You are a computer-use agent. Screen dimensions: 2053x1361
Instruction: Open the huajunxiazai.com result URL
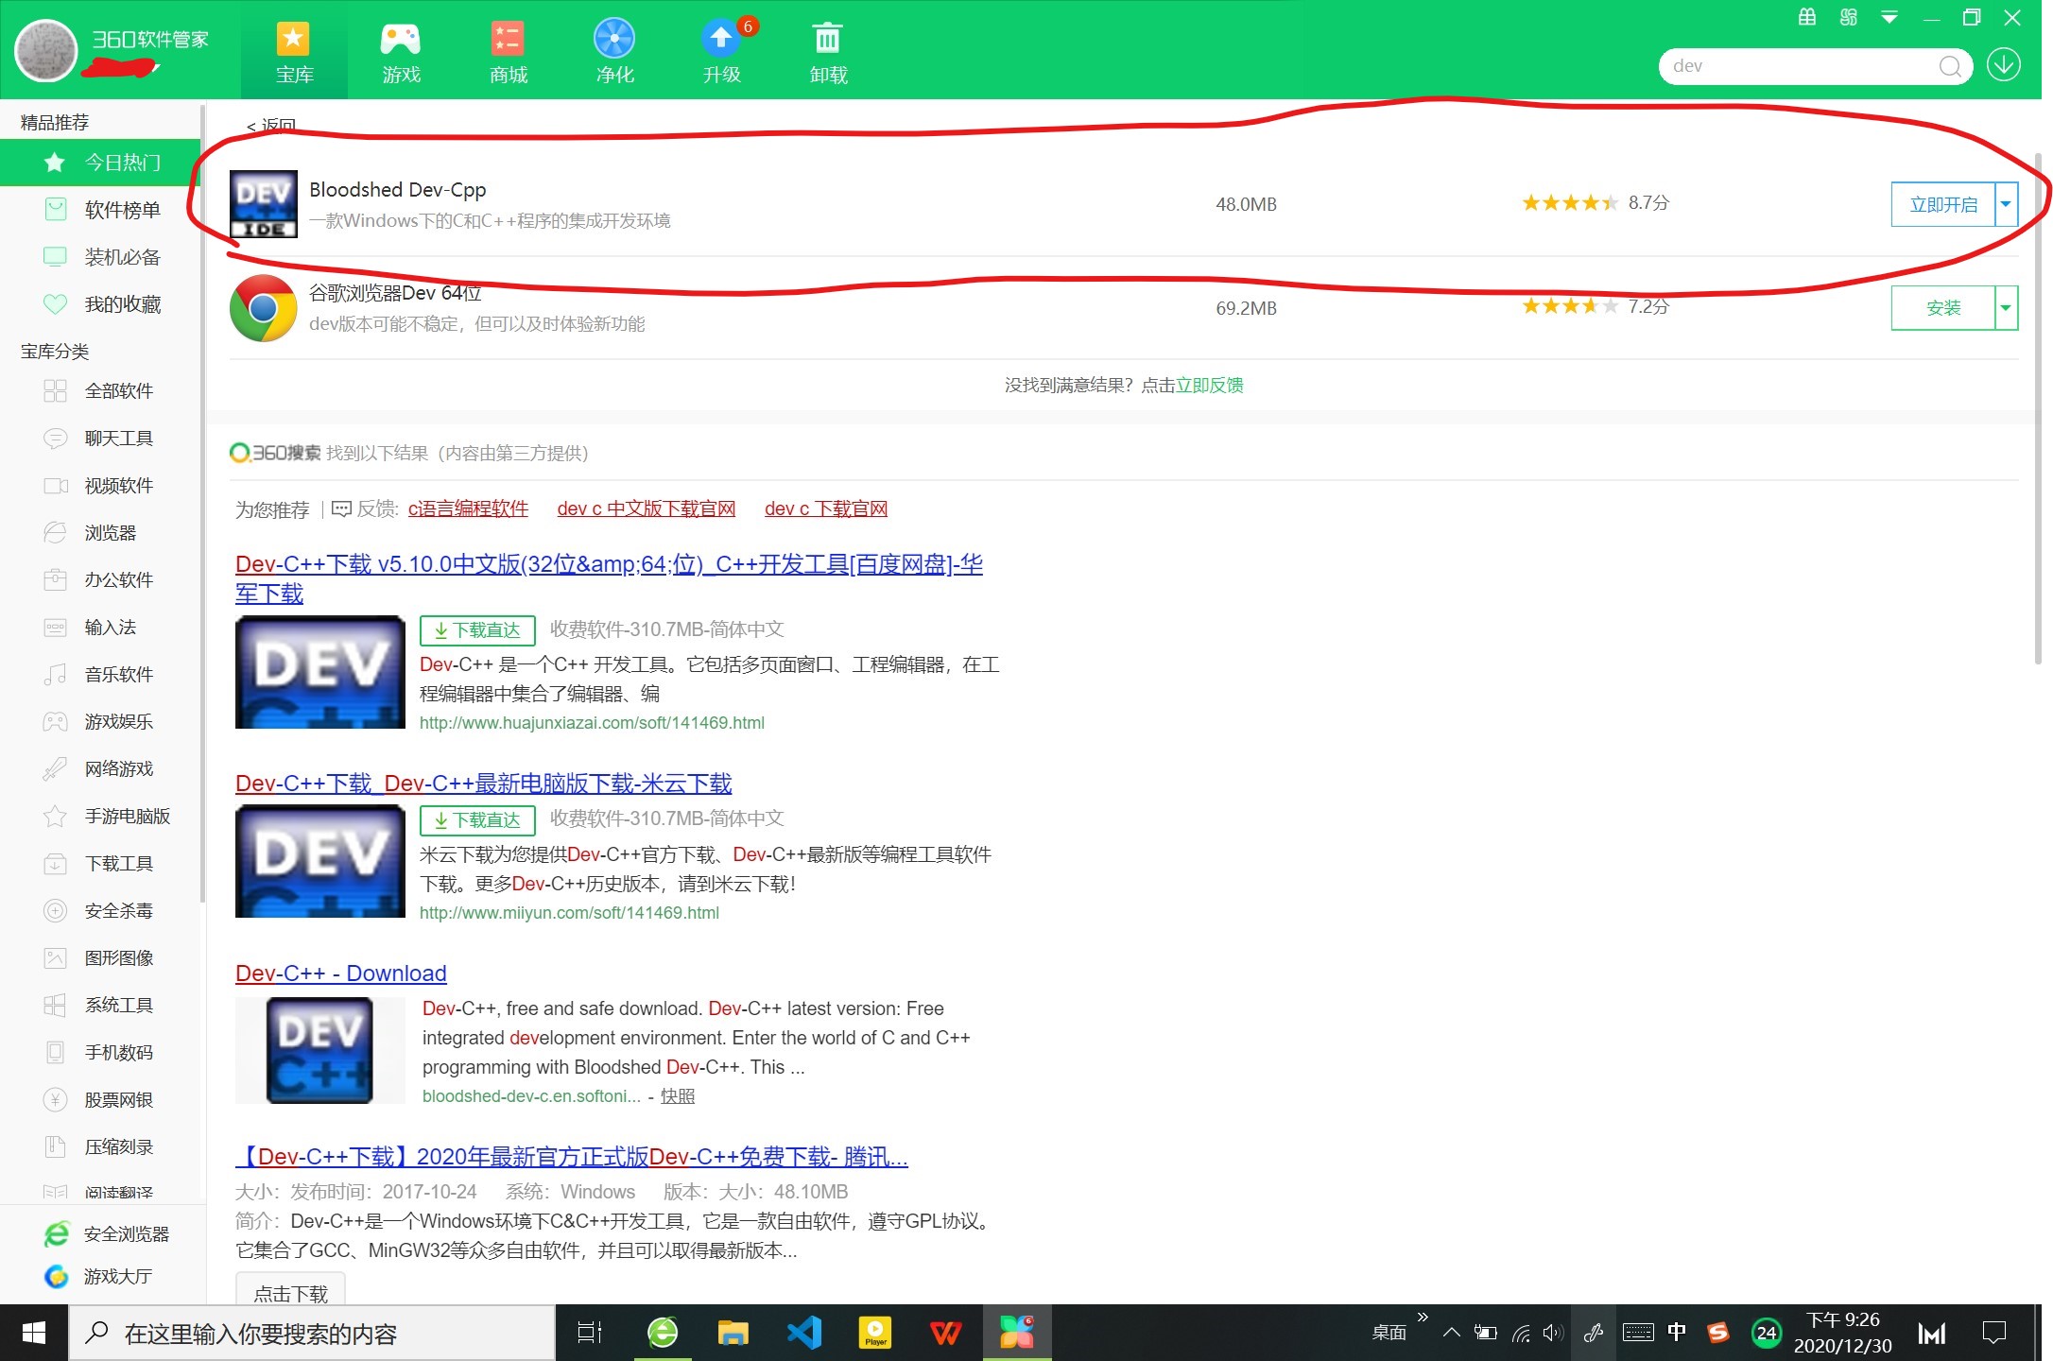tap(592, 723)
